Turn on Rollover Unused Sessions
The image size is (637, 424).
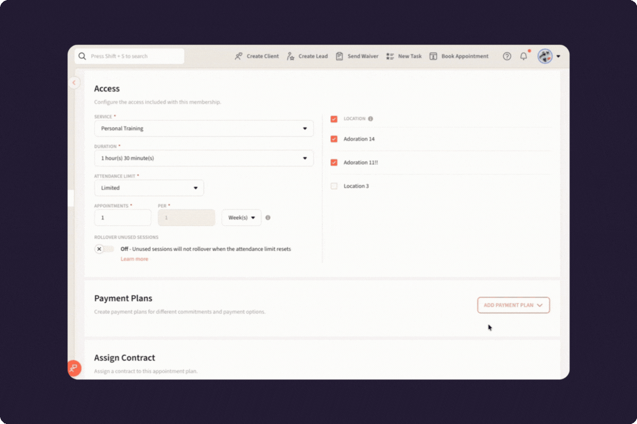[x=104, y=249]
